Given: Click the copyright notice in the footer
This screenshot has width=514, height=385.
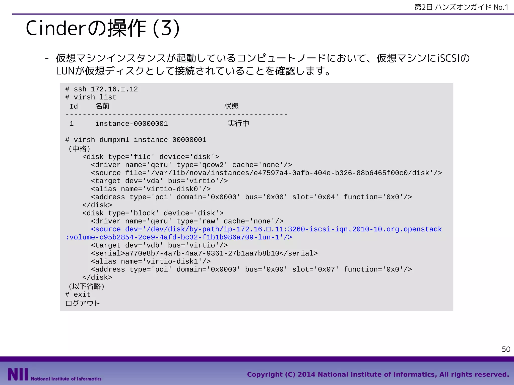Looking at the screenshot, I should [x=378, y=374].
